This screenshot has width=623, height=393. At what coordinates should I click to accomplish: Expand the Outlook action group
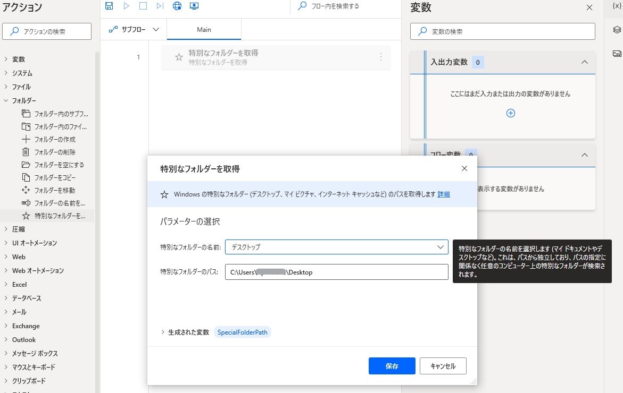[x=6, y=340]
